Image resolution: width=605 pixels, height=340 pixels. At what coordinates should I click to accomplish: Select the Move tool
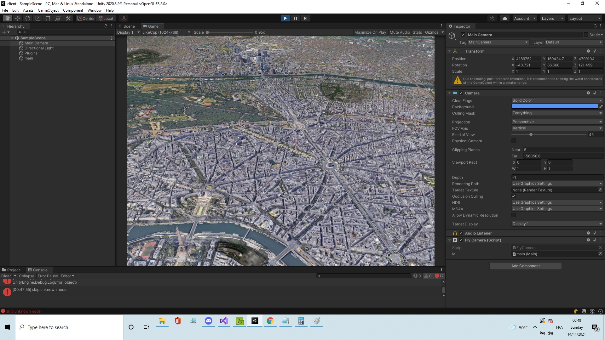point(18,18)
